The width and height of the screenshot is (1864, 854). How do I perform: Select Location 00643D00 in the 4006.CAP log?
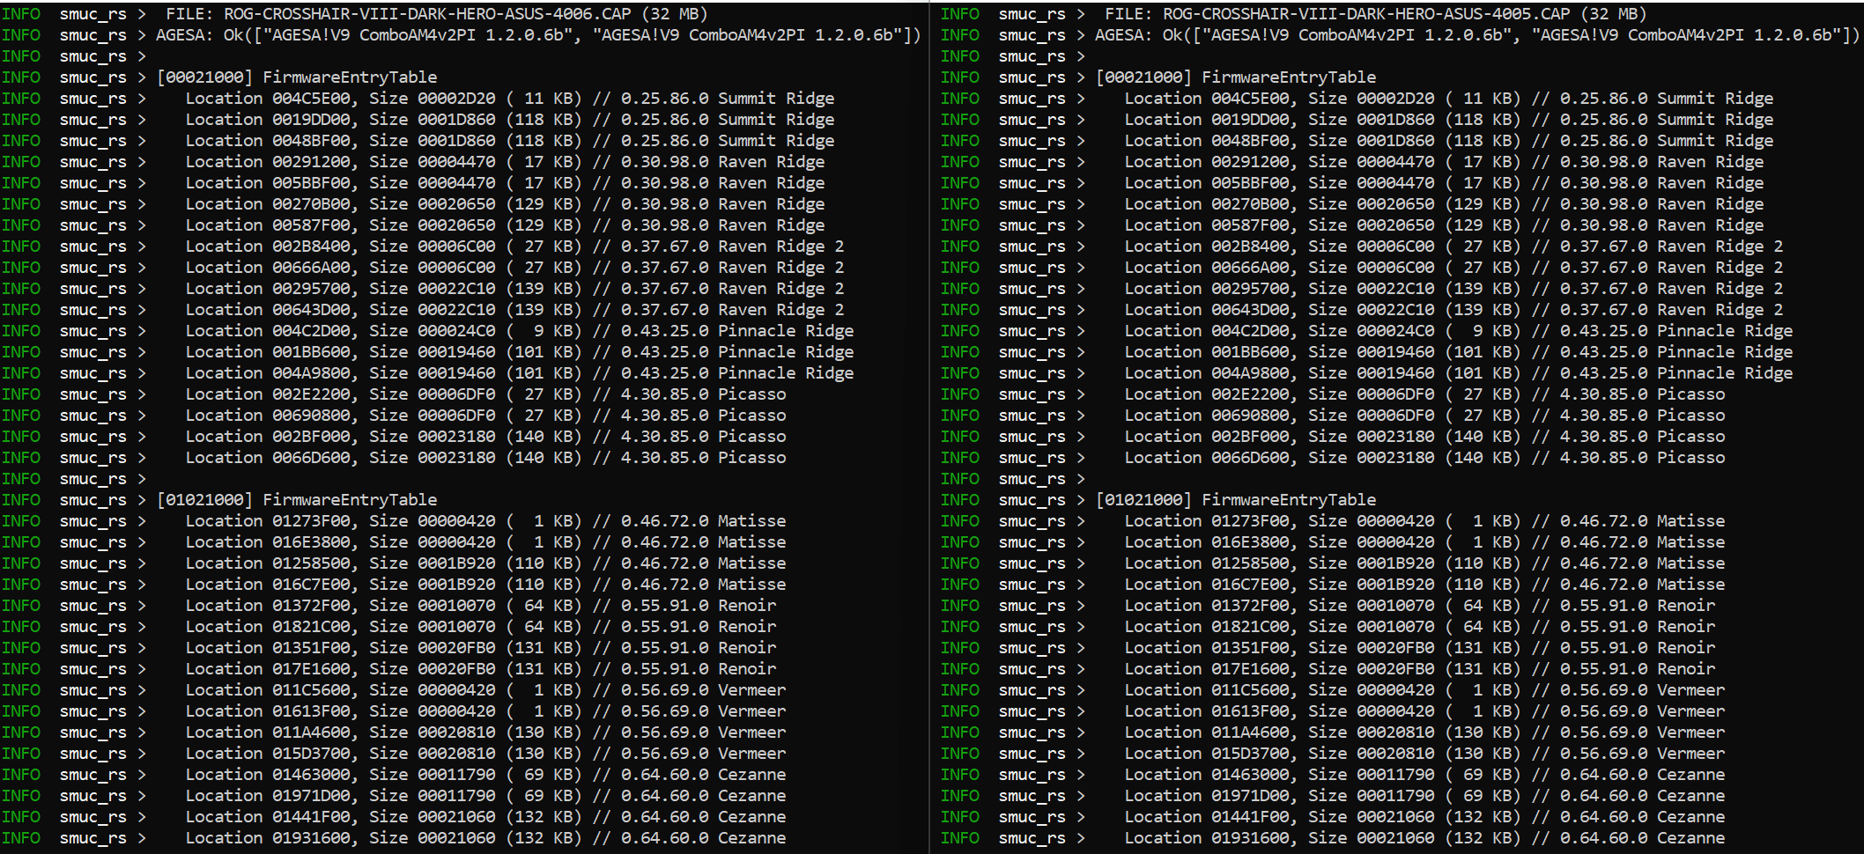pyautogui.click(x=268, y=310)
